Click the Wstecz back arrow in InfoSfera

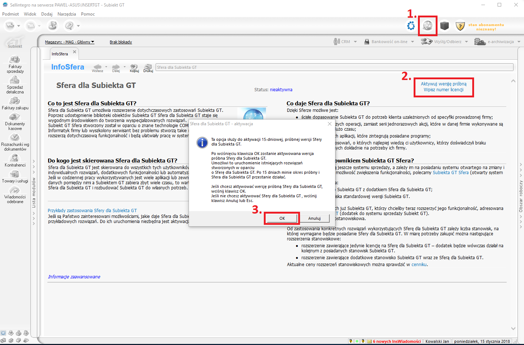tap(97, 67)
